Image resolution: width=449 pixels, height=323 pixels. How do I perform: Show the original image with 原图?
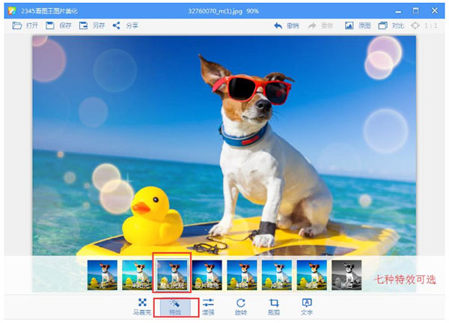click(349, 25)
